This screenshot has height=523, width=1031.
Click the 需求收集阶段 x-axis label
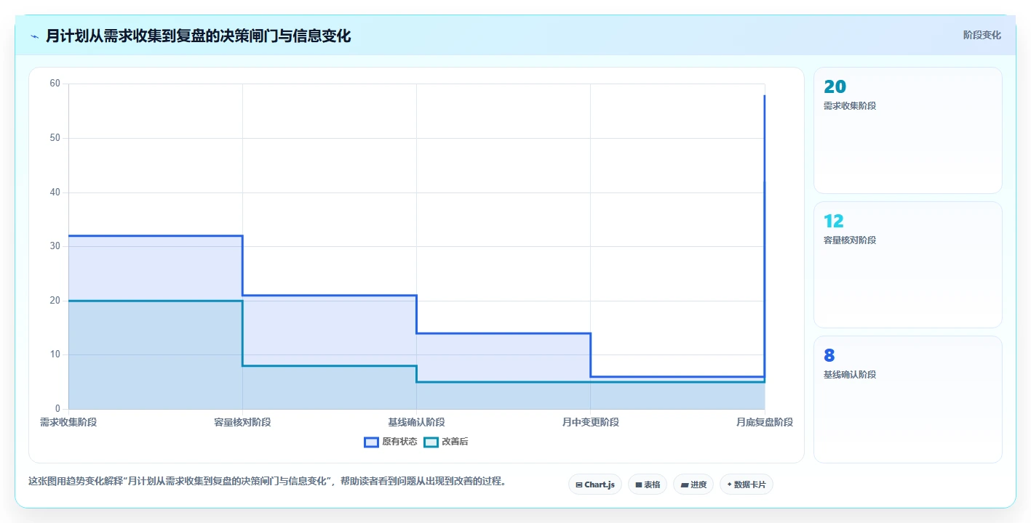point(68,422)
